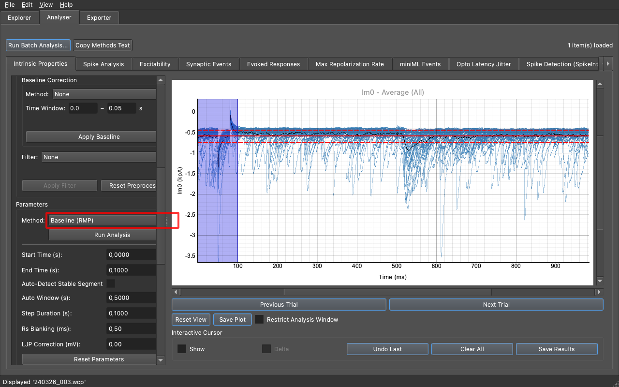
Task: Click Copy Methods Text button
Action: click(103, 45)
